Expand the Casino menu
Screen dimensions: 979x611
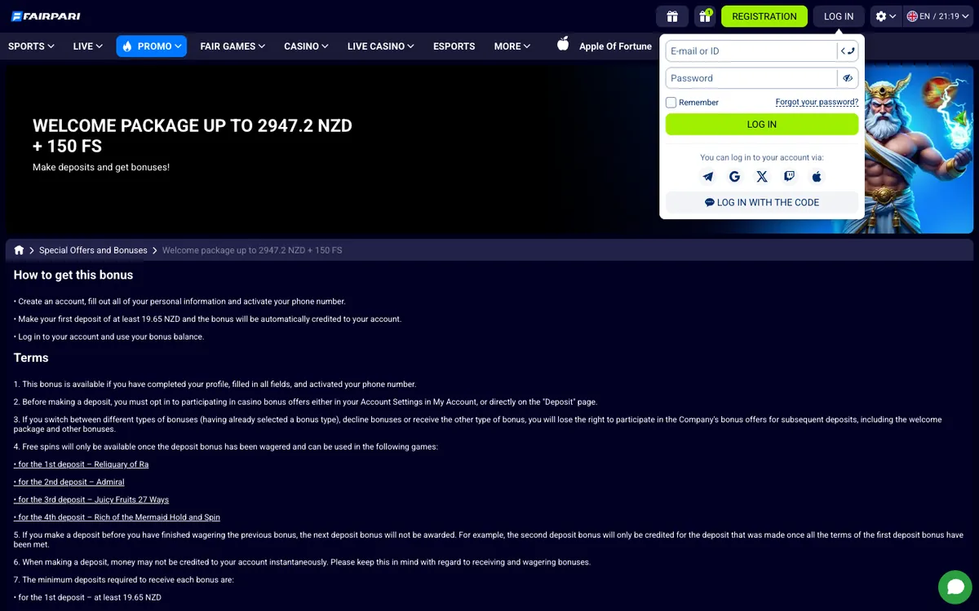(x=307, y=46)
